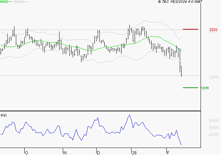This screenshot has width=221, height=155.
Task: Click the D month axis label
Action: click(98, 153)
